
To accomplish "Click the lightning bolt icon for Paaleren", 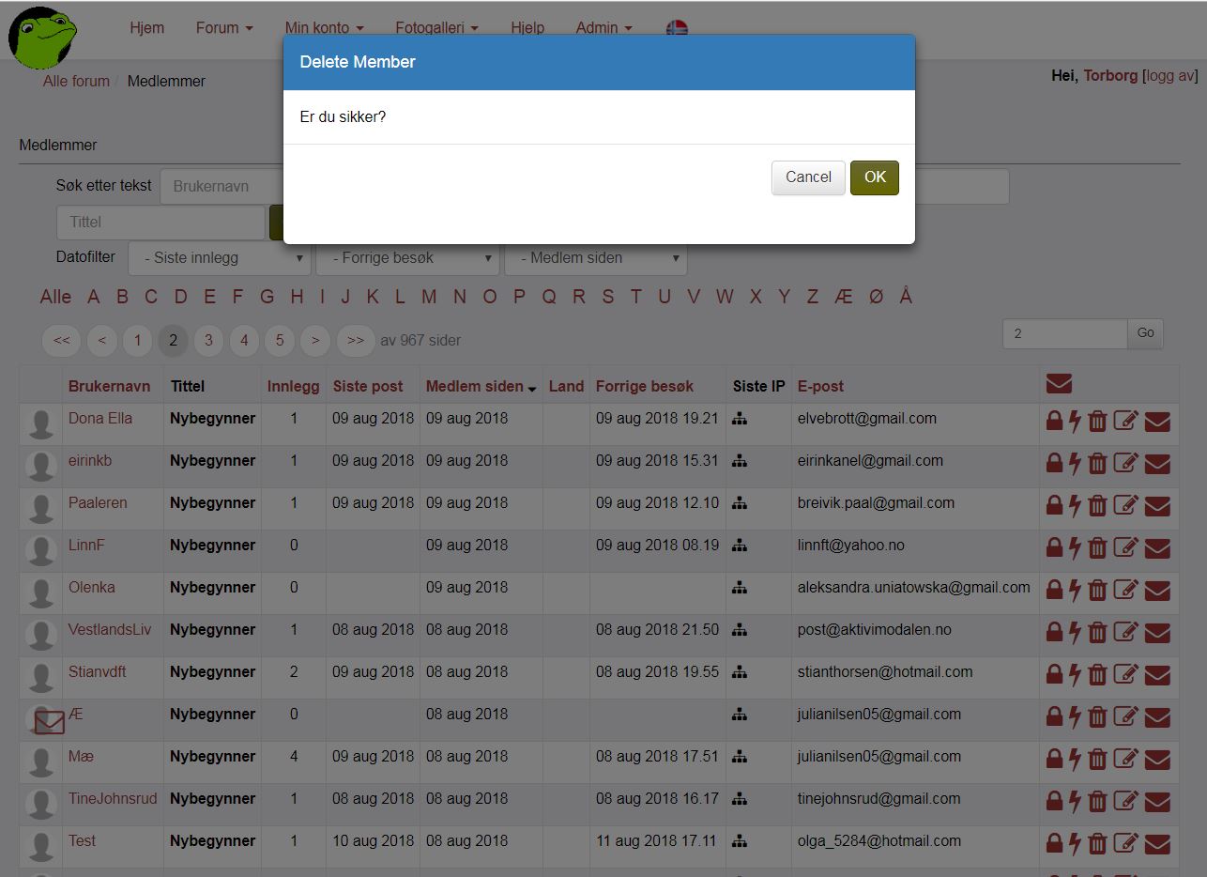I will click(x=1076, y=505).
